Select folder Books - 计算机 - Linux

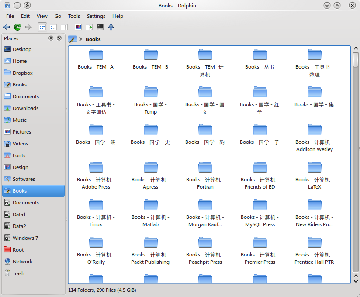point(96,214)
